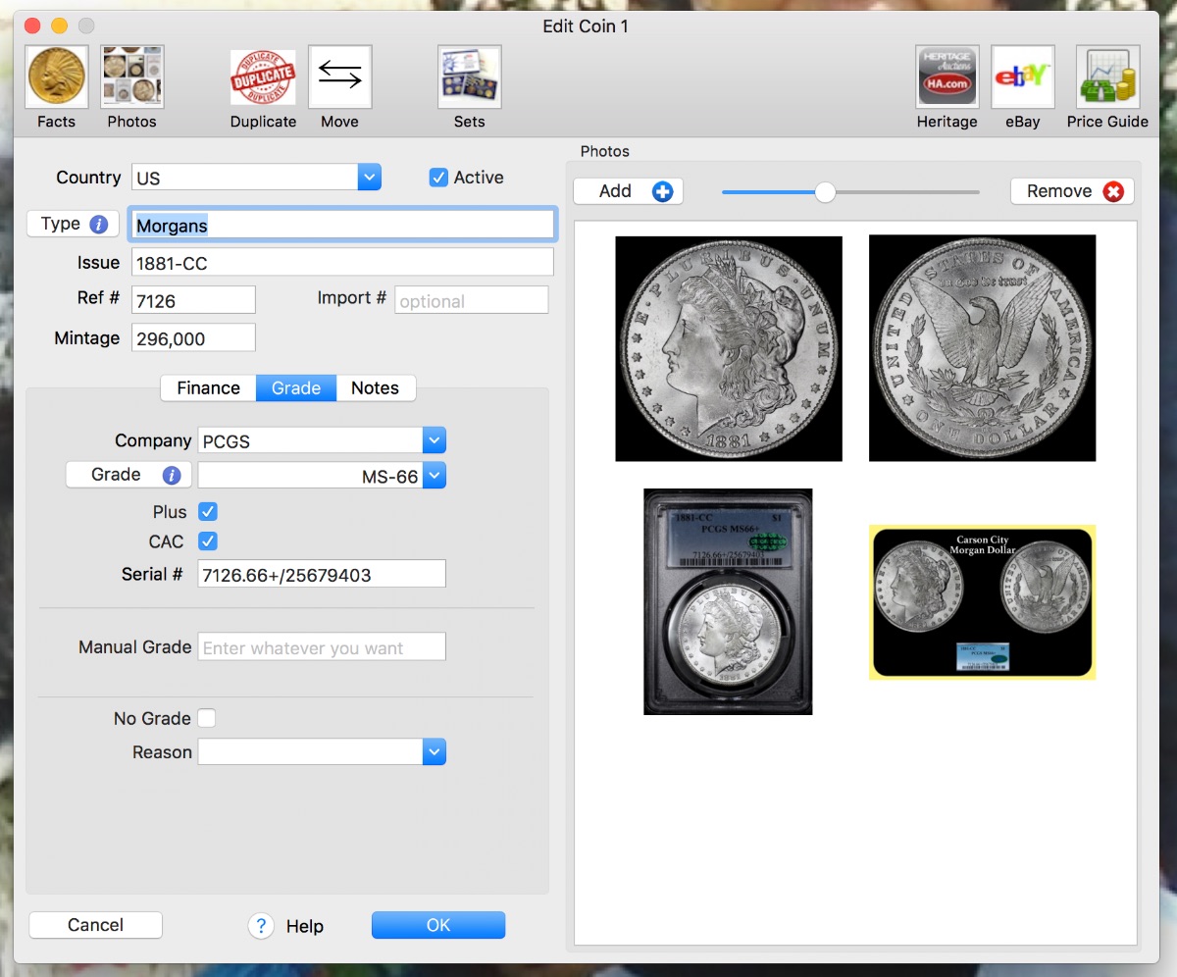Click the Remove photo button

pos(1072,191)
